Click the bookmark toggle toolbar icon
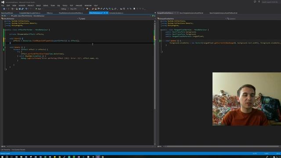281x158 pixels. [x=134, y=9]
